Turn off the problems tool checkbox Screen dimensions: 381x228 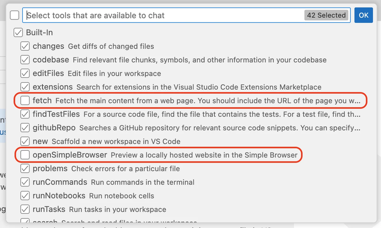point(25,168)
